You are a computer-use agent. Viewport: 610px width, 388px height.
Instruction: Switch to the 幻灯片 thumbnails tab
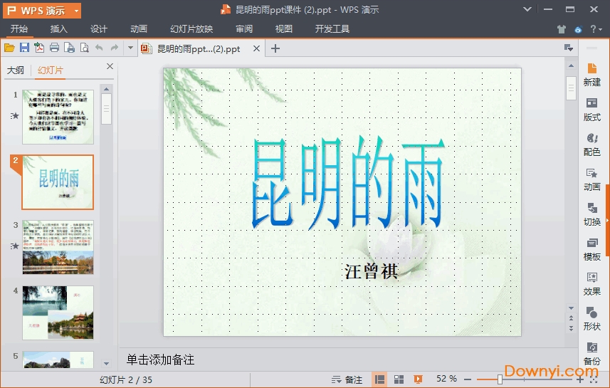click(x=51, y=70)
